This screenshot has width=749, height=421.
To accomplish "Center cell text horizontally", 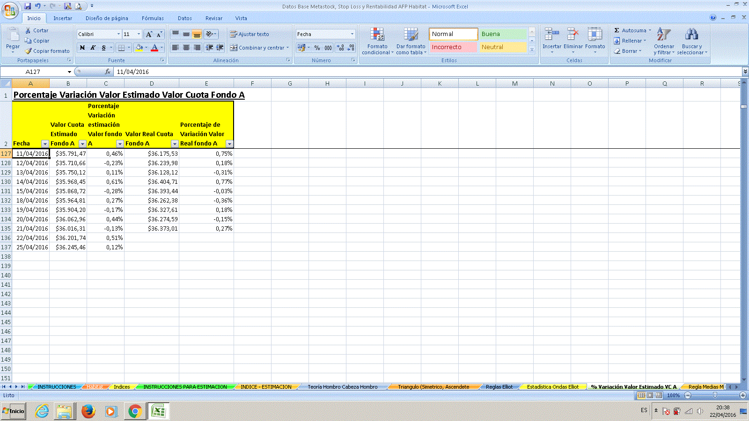I will click(186, 48).
